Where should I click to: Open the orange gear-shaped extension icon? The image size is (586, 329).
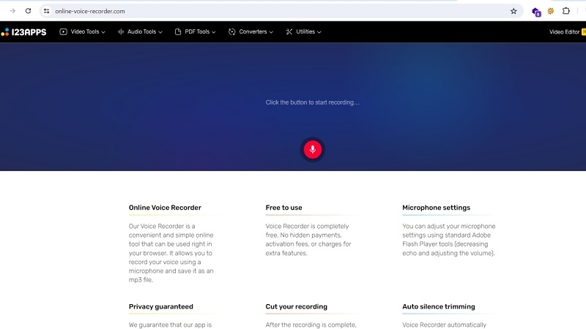click(551, 11)
